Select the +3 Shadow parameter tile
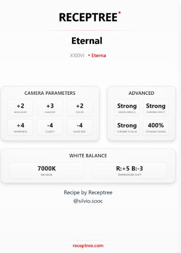181x253 pixels. point(50,108)
